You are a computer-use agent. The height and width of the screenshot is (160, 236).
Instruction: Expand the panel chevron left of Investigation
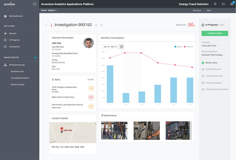click(x=47, y=25)
